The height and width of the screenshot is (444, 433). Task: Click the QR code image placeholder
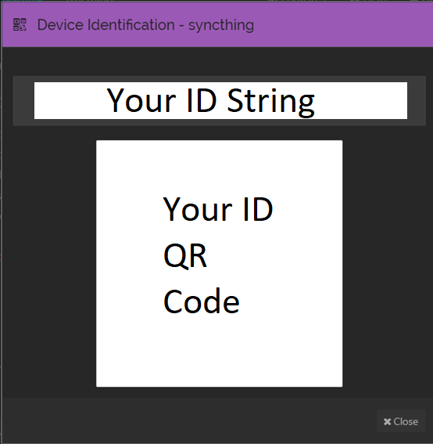click(220, 263)
